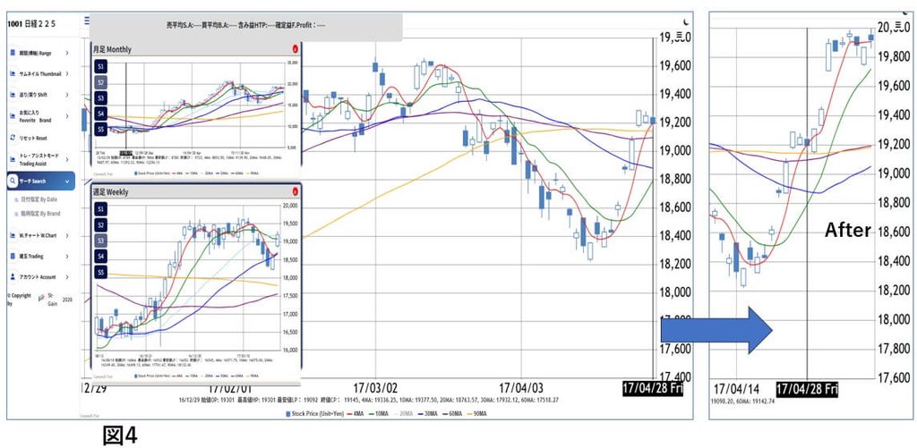
Task: Toggle 10MA line in main chart legend
Action: tap(380, 413)
